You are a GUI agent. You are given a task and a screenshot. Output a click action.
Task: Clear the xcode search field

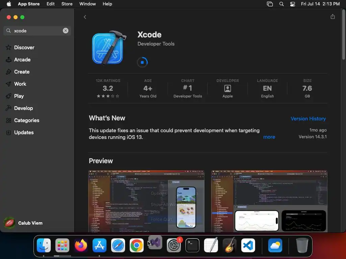coord(66,31)
